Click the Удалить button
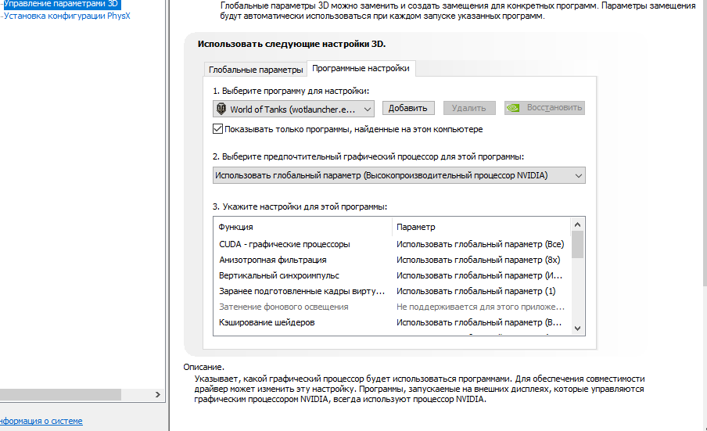Image resolution: width=707 pixels, height=431 pixels. [x=469, y=108]
